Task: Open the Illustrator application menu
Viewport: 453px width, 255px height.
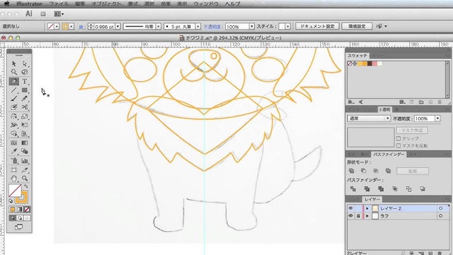Action: (29, 4)
